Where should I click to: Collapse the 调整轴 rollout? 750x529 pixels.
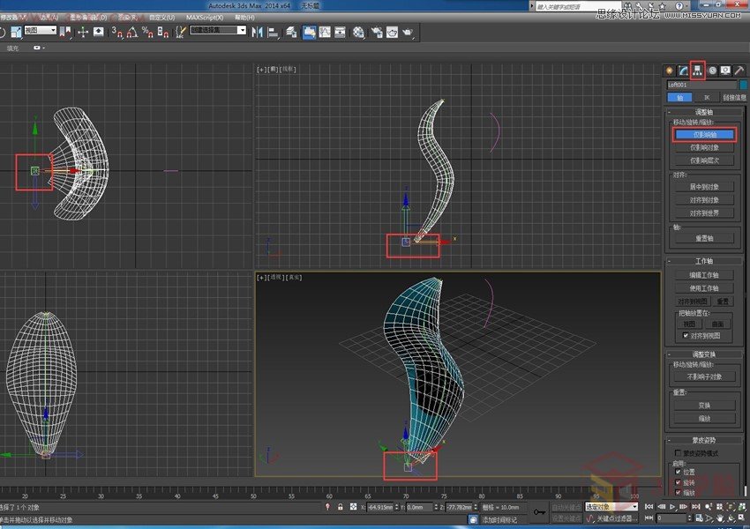pyautogui.click(x=704, y=112)
